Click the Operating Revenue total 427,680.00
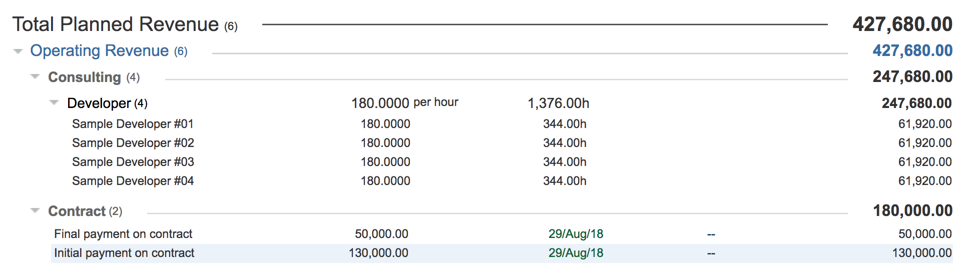The height and width of the screenshot is (279, 967). (912, 51)
